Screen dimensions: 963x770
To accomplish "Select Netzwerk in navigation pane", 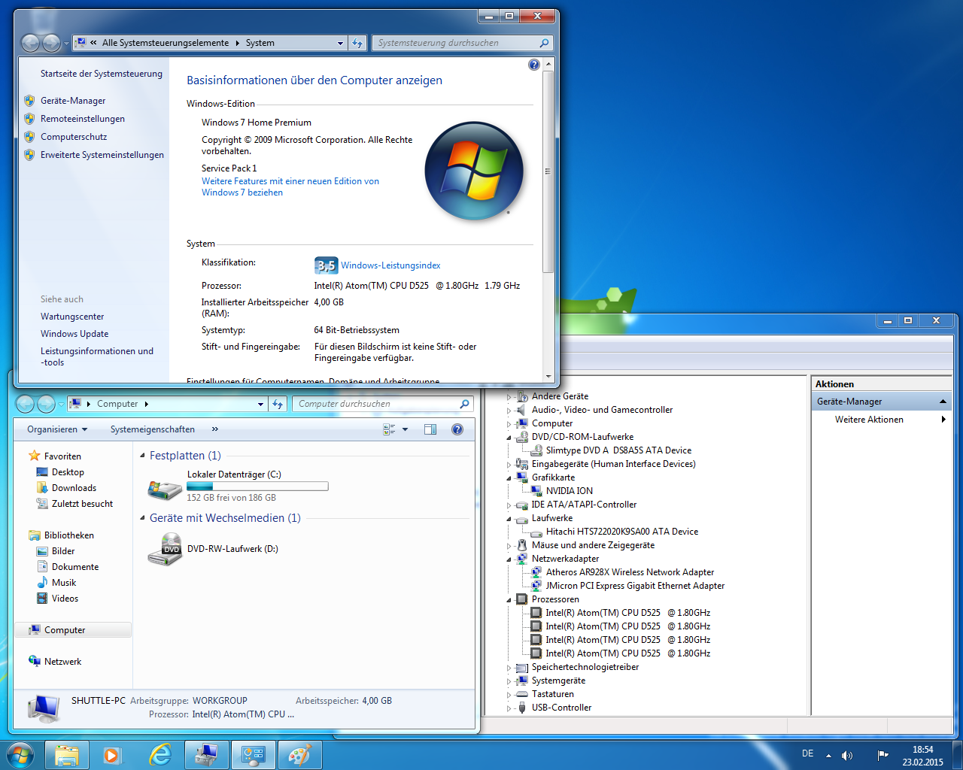I will point(62,662).
